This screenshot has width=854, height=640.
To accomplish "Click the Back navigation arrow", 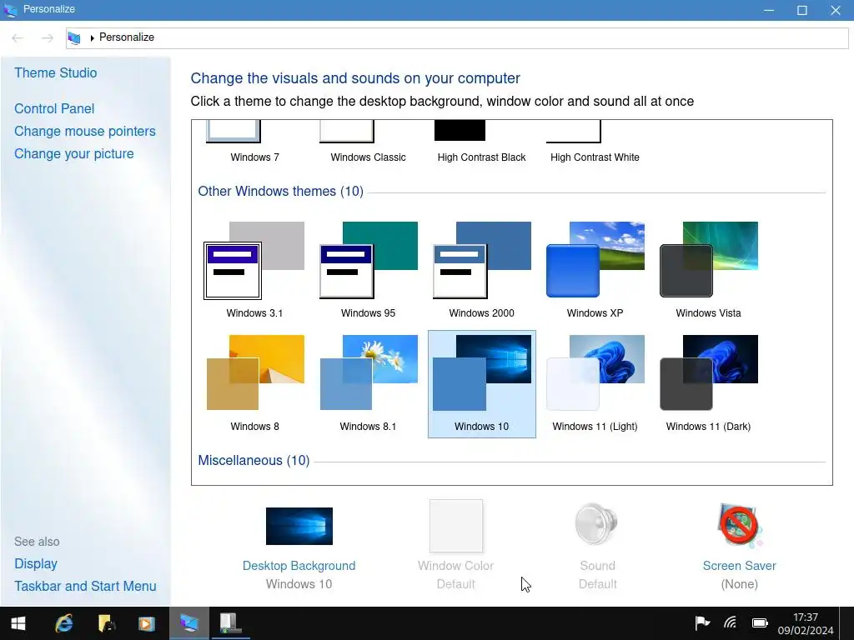I will click(x=18, y=37).
